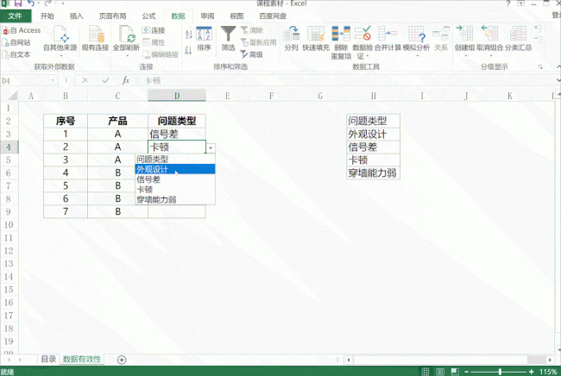Click Refresh All (全部刷新) icon
This screenshot has width=561, height=376.
(126, 34)
